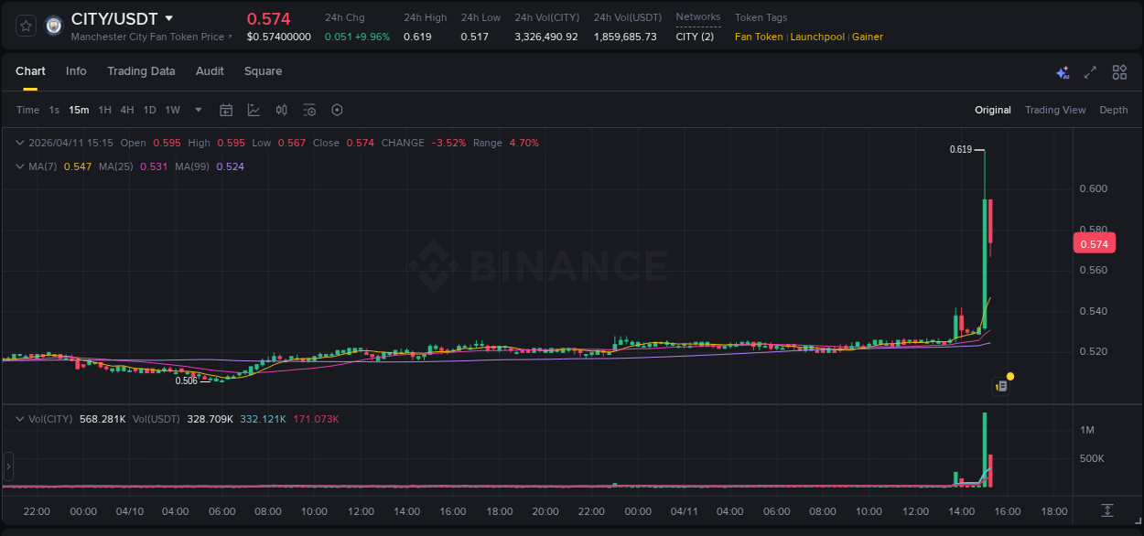
Task: Collapse the Vol(CITY) indicator row chevron
Action: pyautogui.click(x=20, y=419)
